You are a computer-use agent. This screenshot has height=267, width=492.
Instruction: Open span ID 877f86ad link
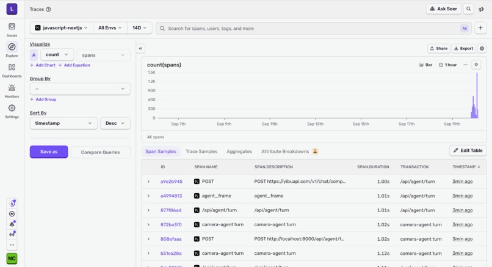point(171,210)
